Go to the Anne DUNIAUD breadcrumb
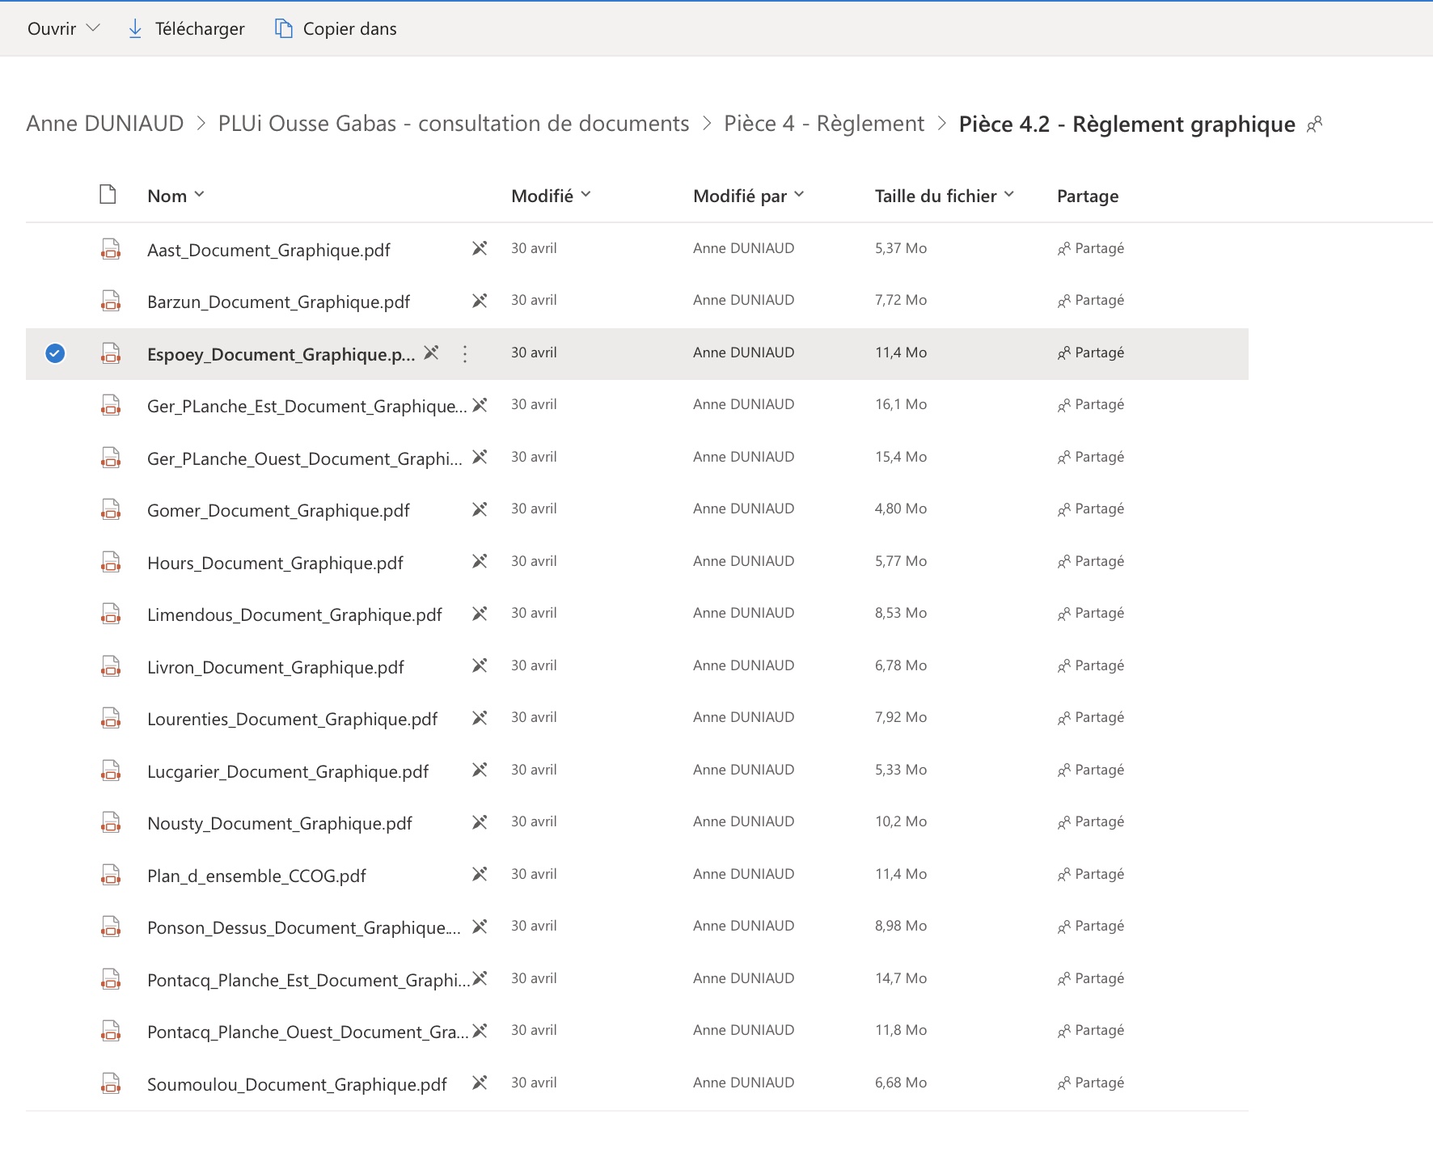The width and height of the screenshot is (1433, 1161). 105,124
